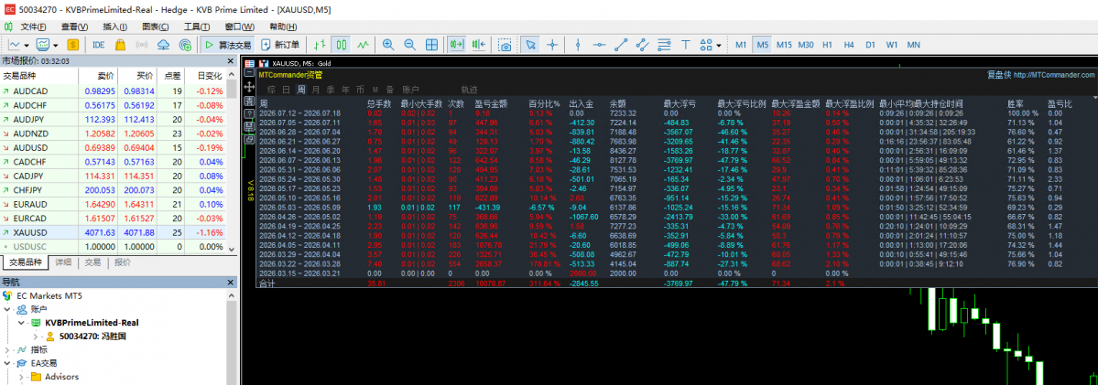
Task: Click the help question mark icon on chart panel
Action: pos(248,113)
